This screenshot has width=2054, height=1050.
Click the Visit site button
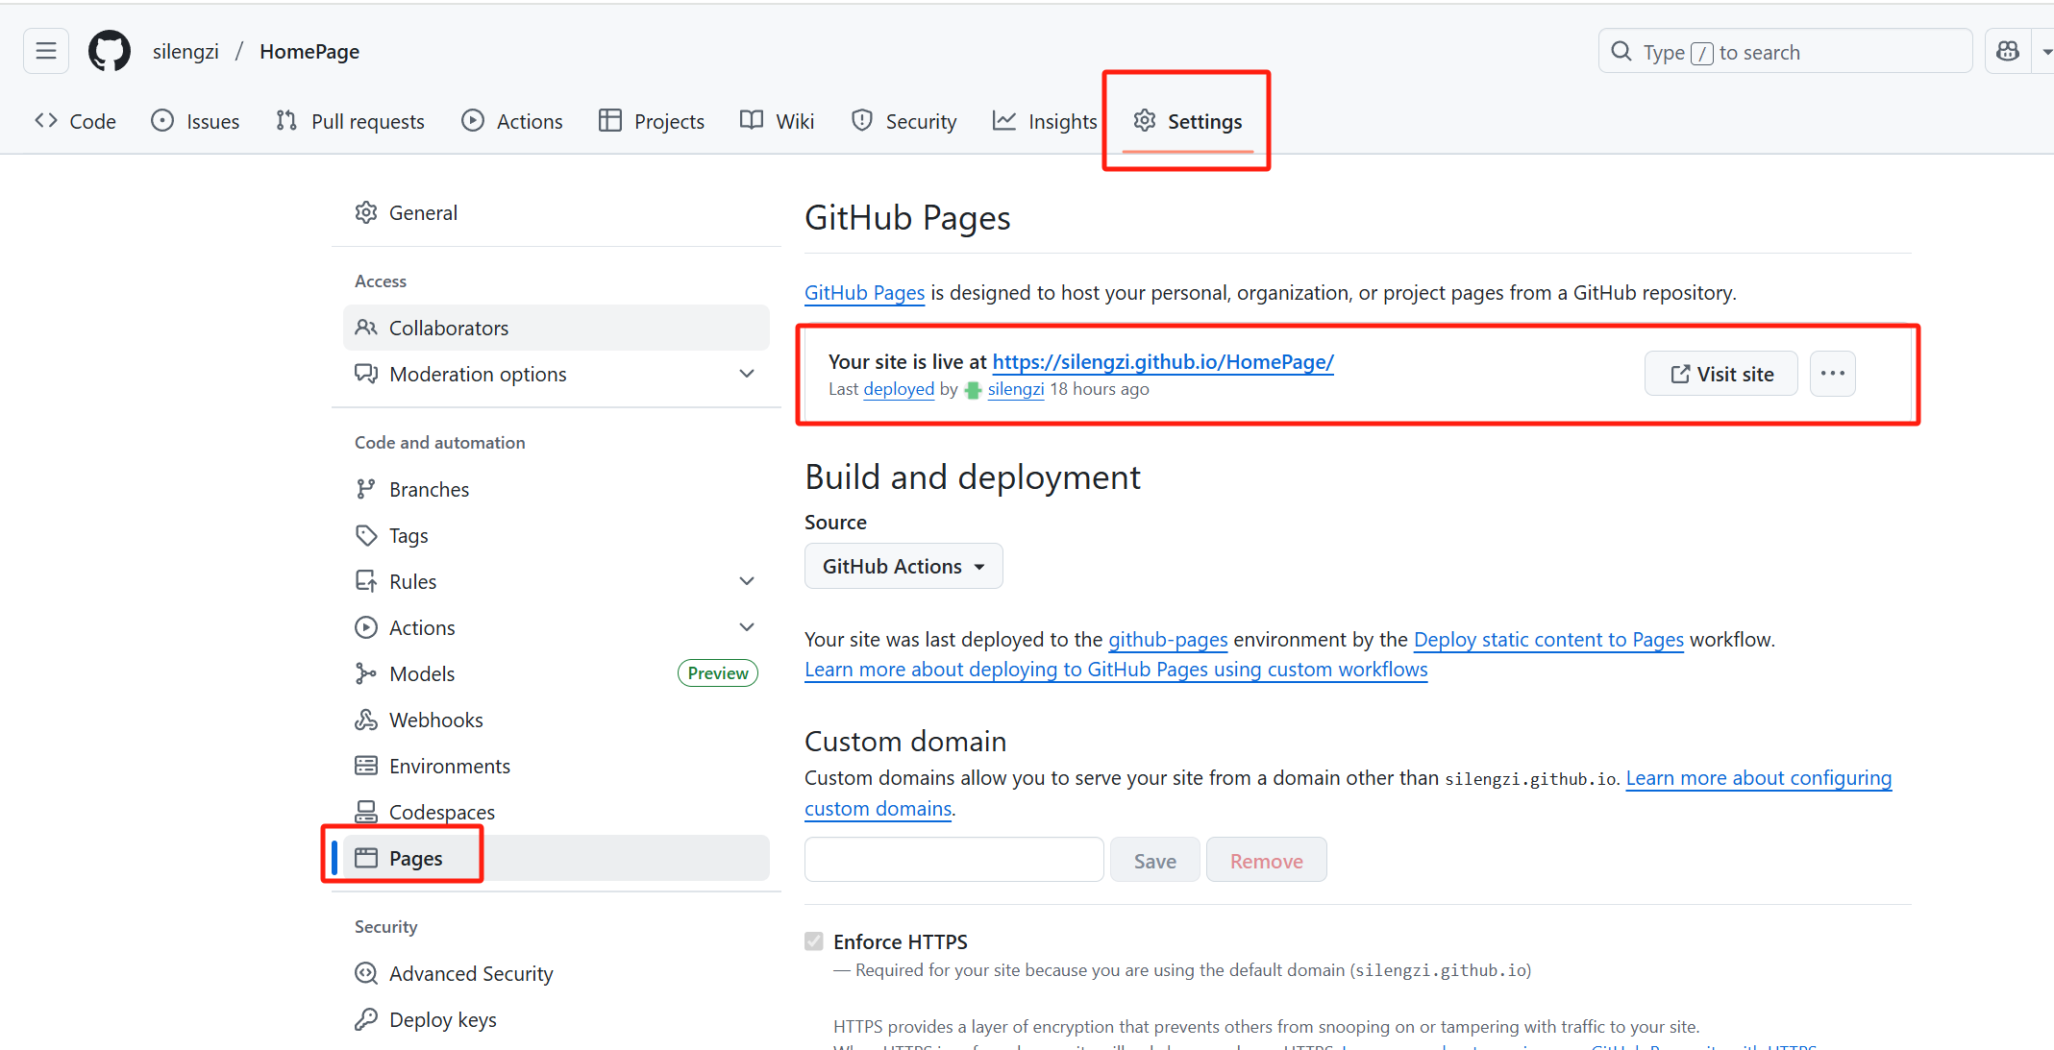1720,374
